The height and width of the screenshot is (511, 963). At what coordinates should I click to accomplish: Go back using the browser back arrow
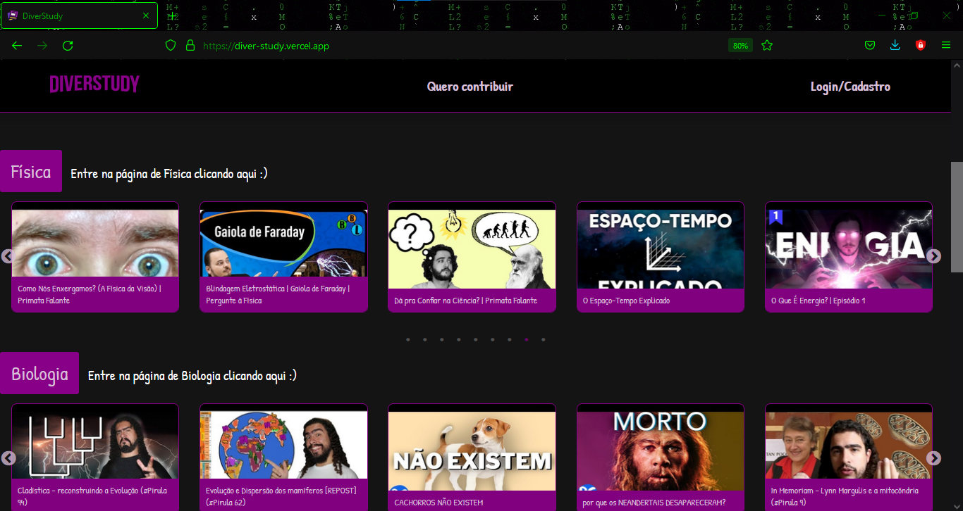coord(17,46)
